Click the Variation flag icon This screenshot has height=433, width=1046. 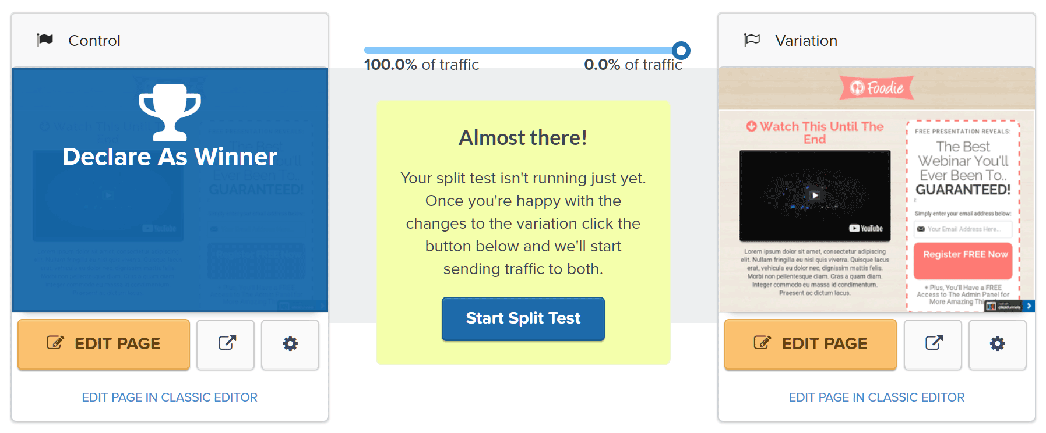point(752,40)
